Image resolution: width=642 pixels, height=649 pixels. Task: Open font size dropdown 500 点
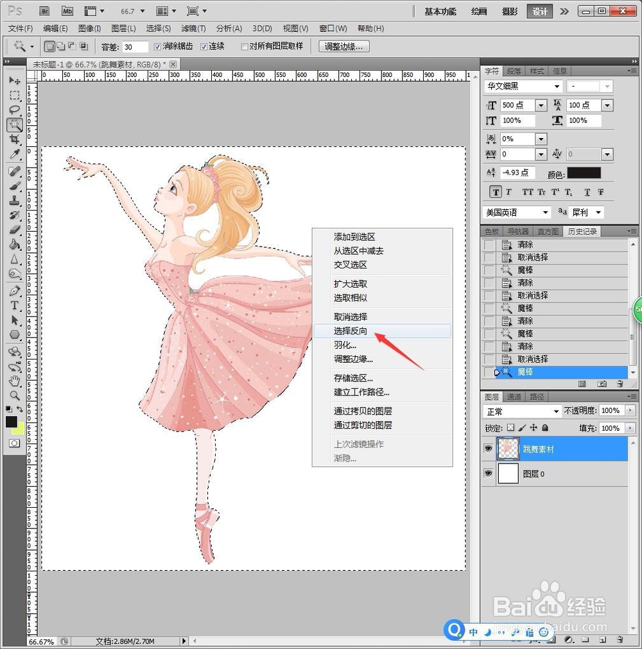point(541,105)
